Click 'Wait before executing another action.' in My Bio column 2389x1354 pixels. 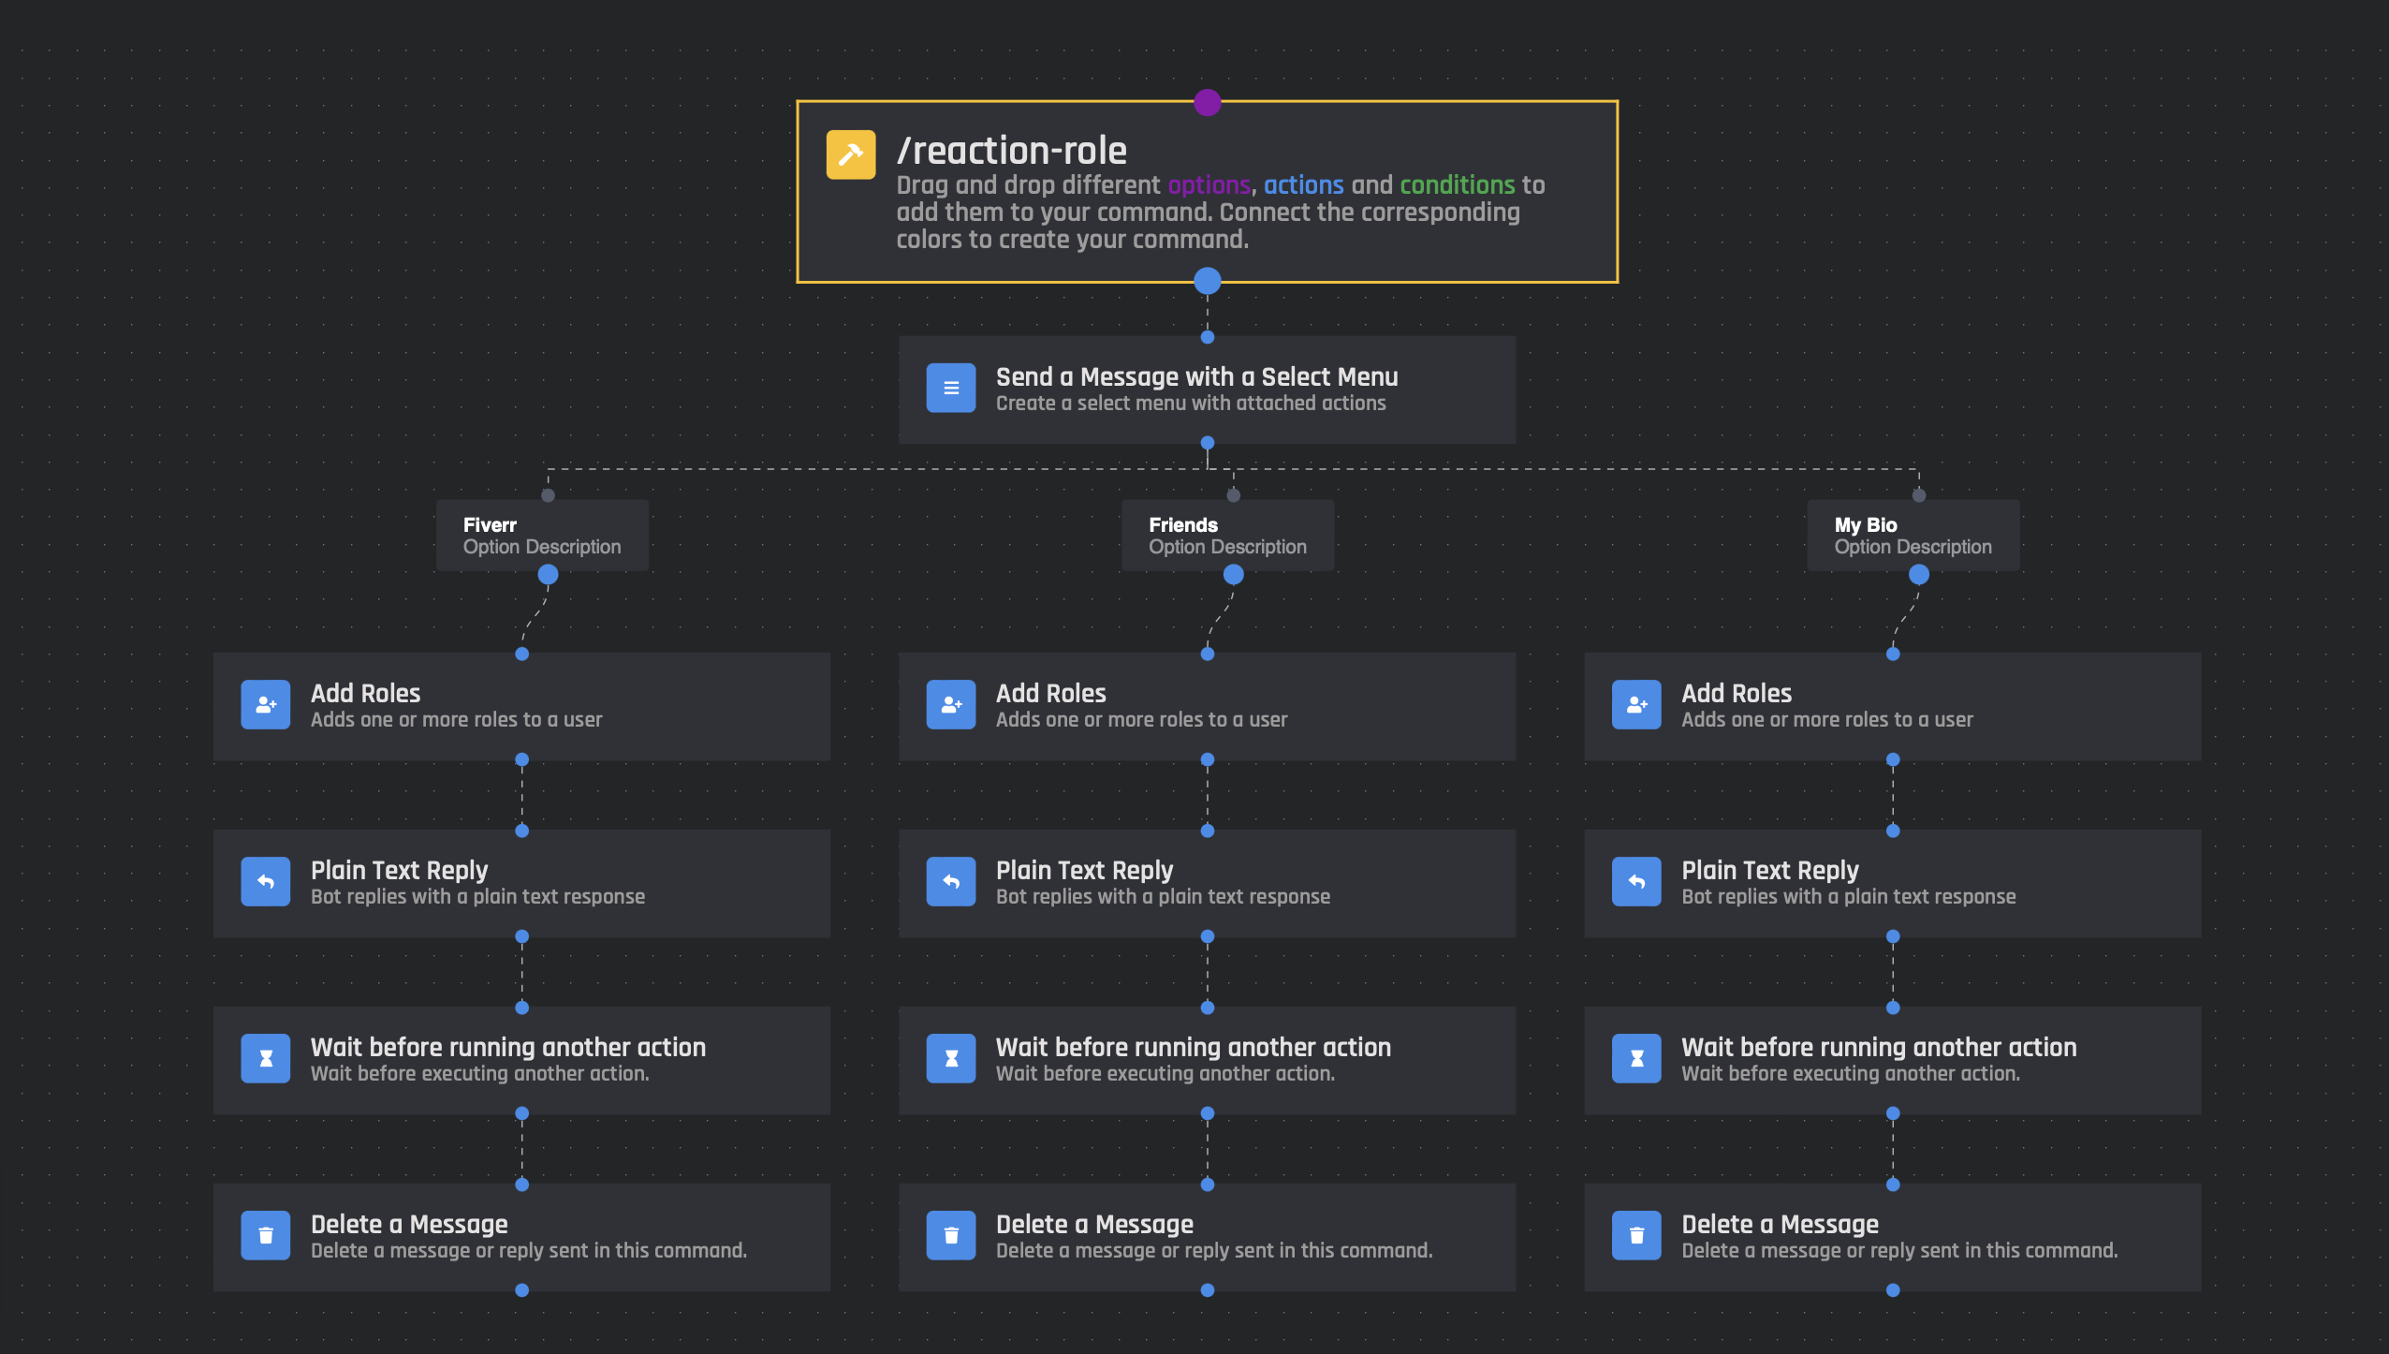[1851, 1073]
